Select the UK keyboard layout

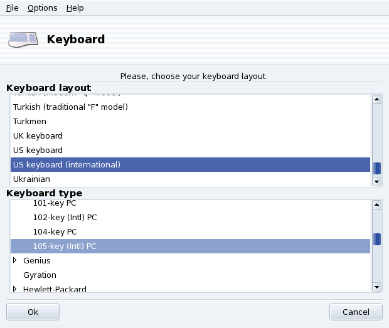pos(38,135)
